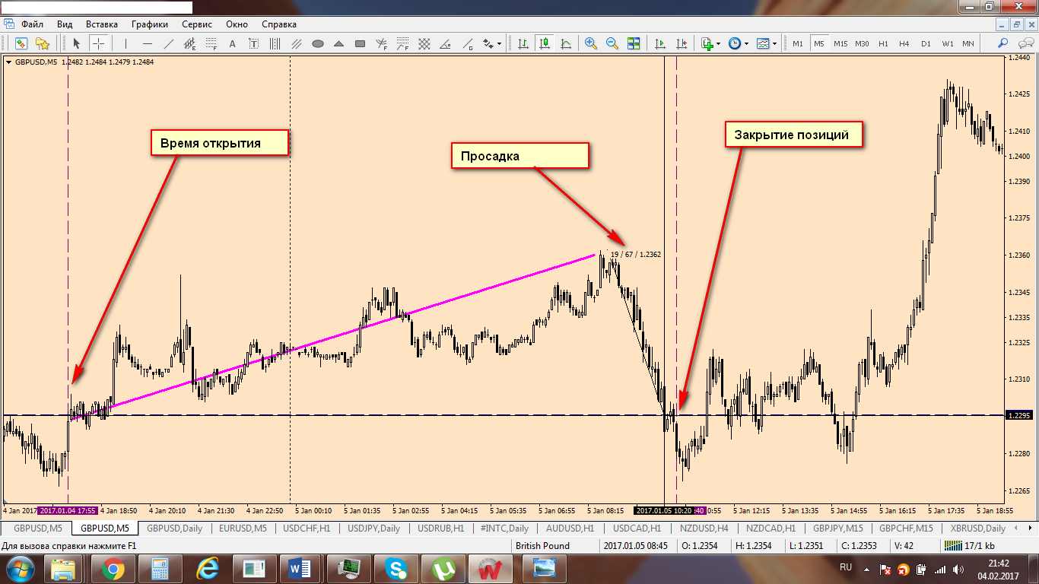Click the 1.2295 price label on scale

click(1018, 415)
